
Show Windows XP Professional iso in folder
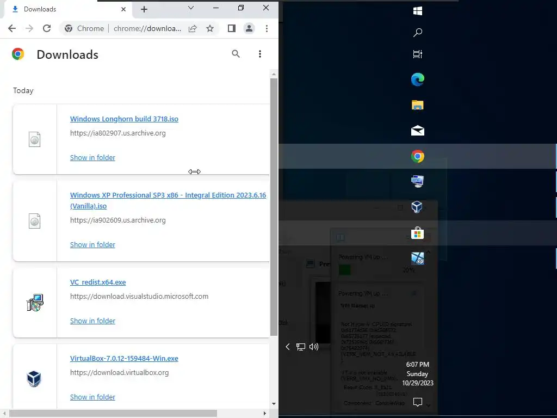pyautogui.click(x=92, y=244)
